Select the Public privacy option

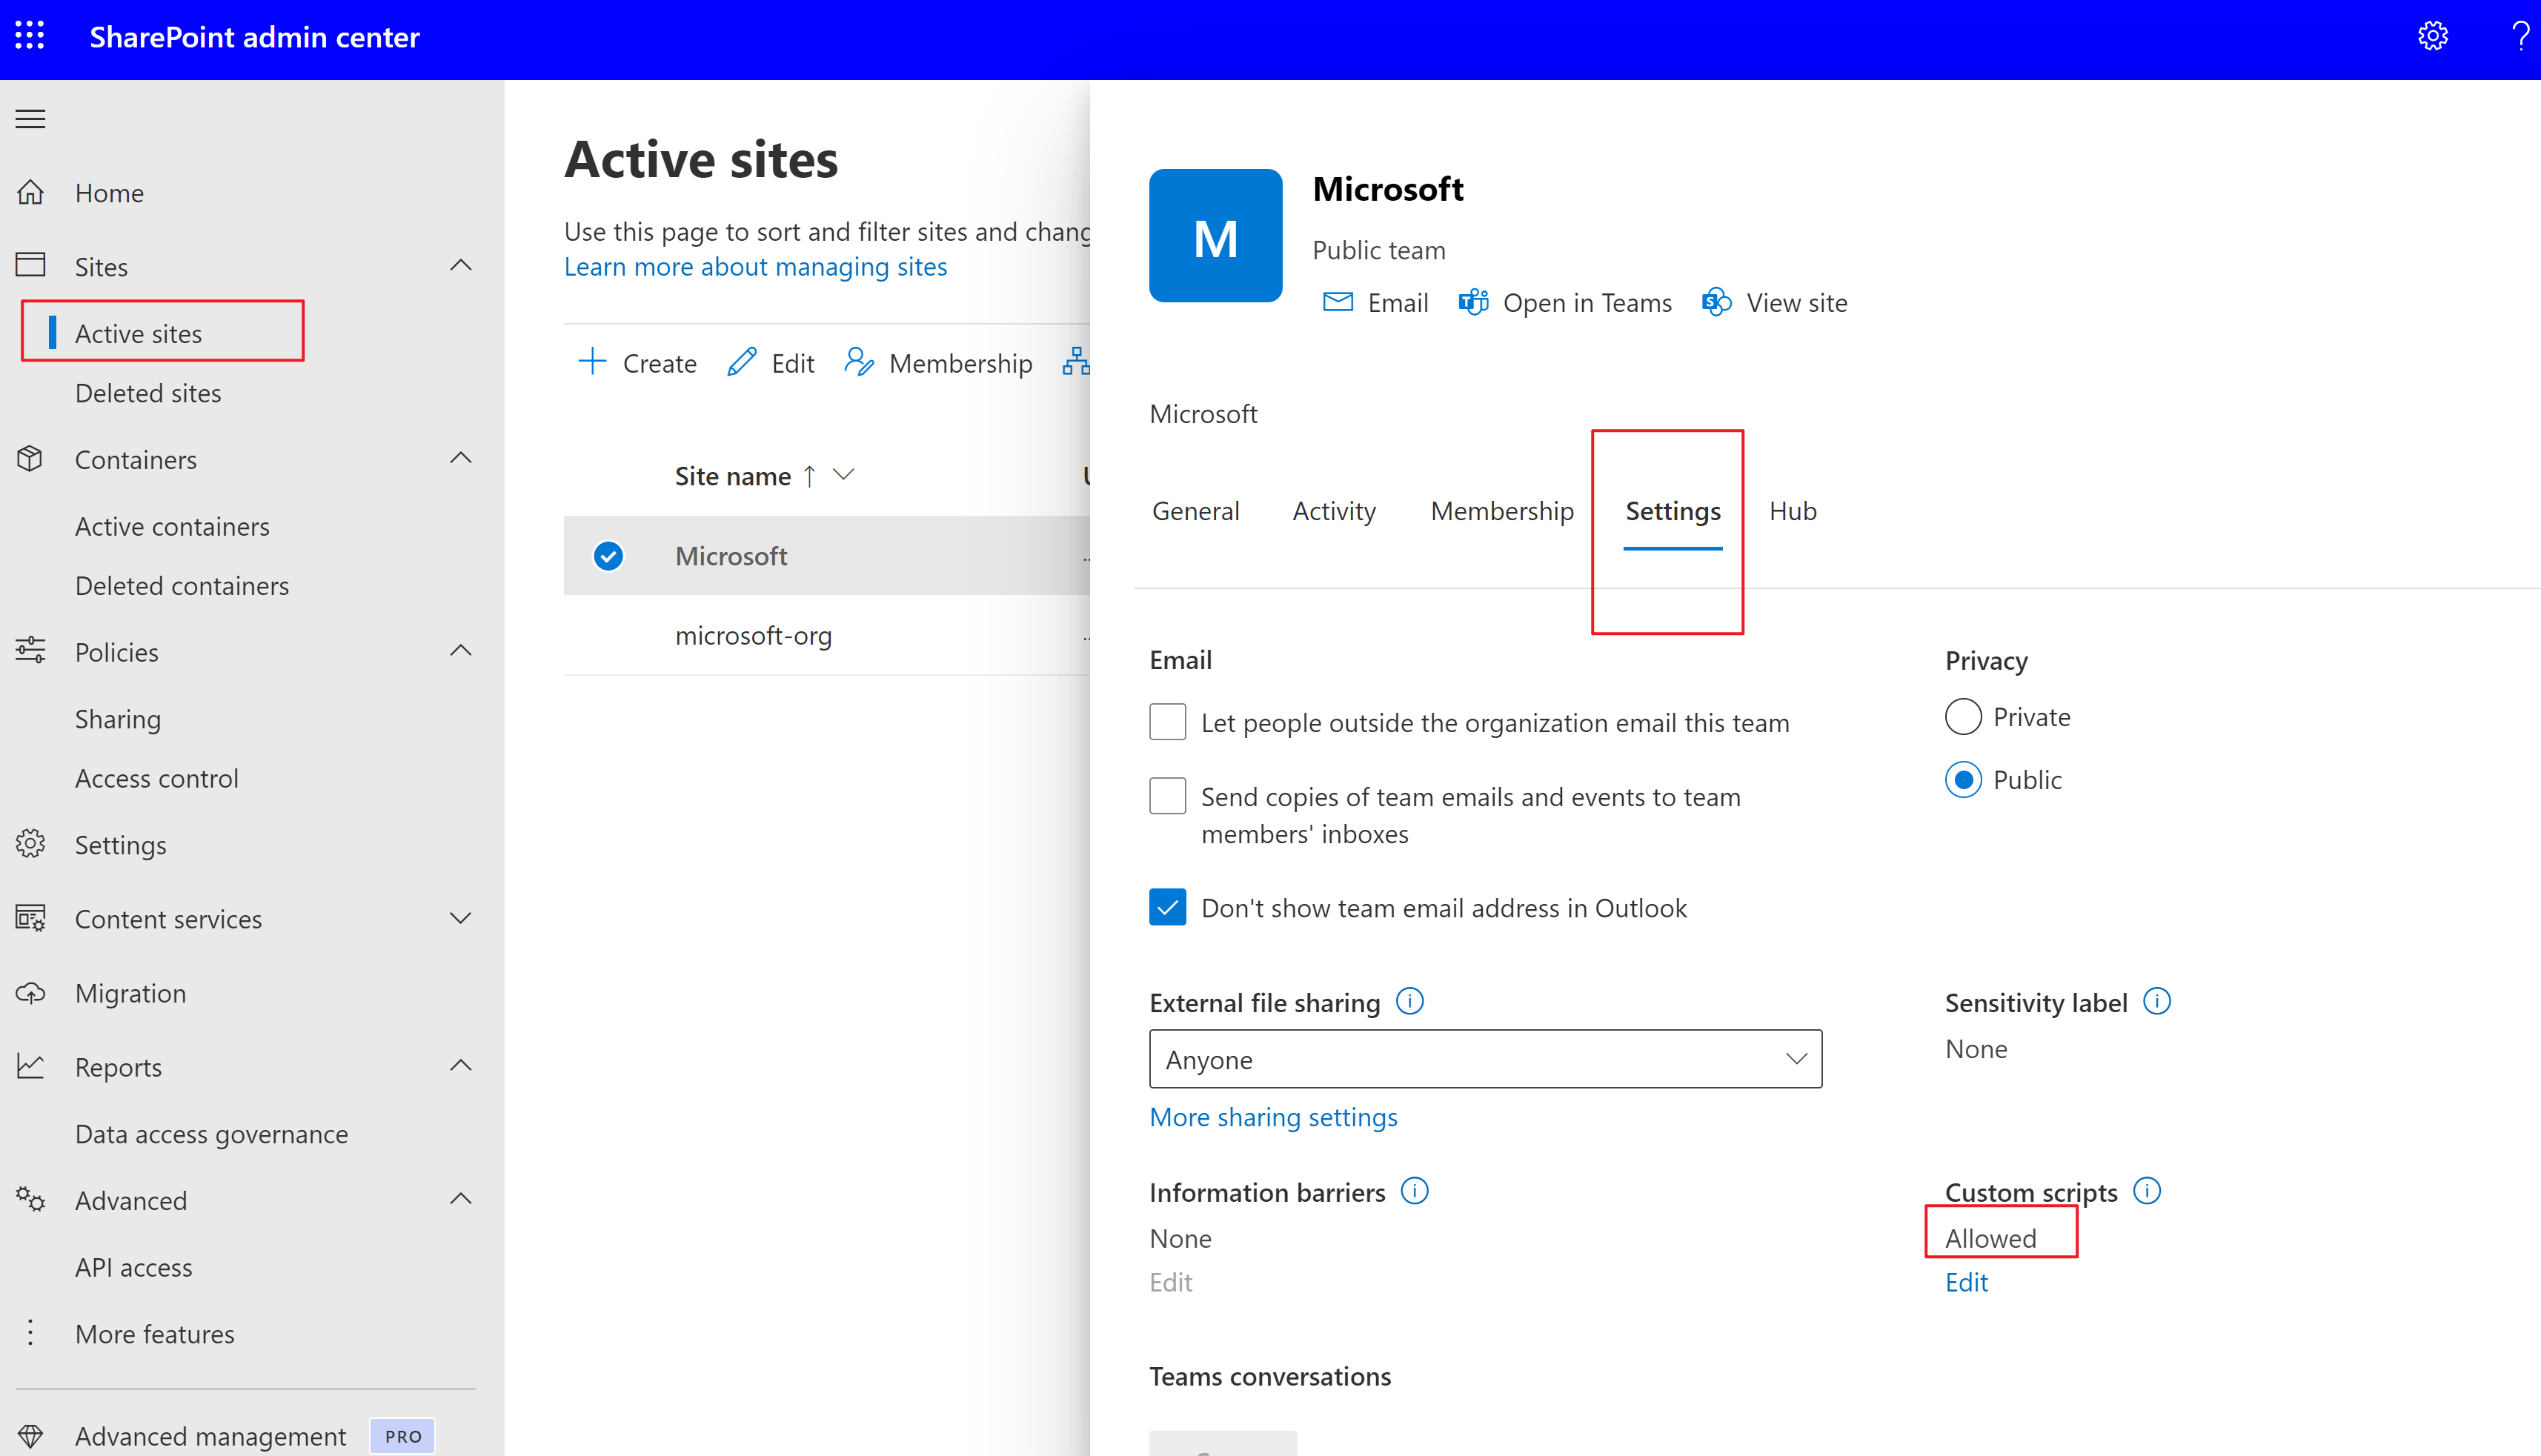point(1963,779)
